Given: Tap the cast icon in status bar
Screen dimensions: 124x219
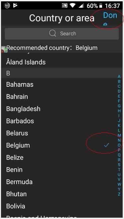Looking at the screenshot, I should pos(64,6).
